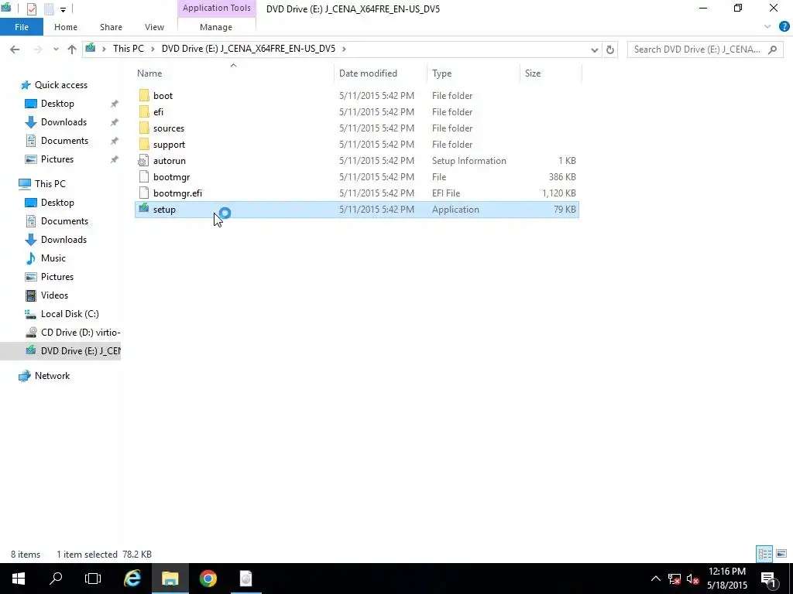Switch to large thumbnails view button
793x594 pixels.
point(781,554)
